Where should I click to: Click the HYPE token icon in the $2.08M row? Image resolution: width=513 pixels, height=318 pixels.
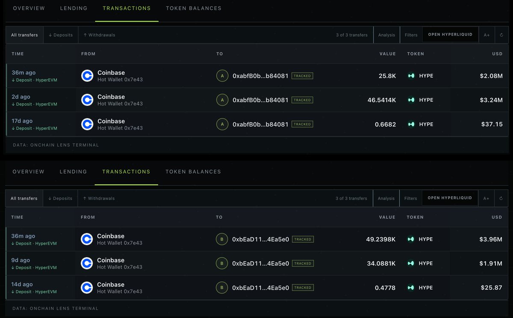pyautogui.click(x=411, y=76)
